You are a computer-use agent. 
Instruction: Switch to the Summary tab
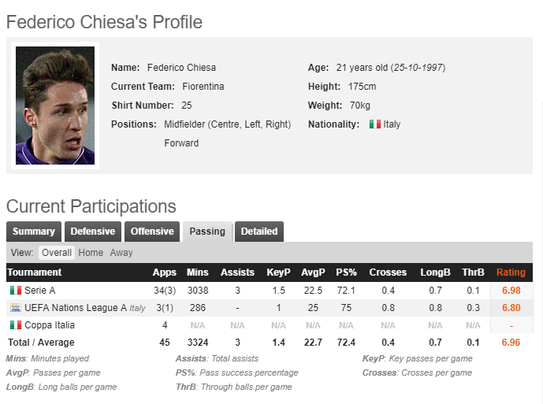pyautogui.click(x=34, y=232)
